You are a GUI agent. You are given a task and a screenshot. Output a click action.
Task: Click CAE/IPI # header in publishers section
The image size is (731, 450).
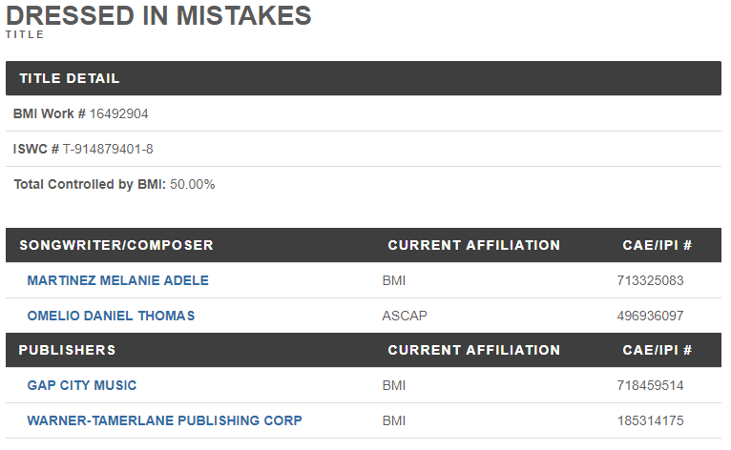(x=657, y=350)
